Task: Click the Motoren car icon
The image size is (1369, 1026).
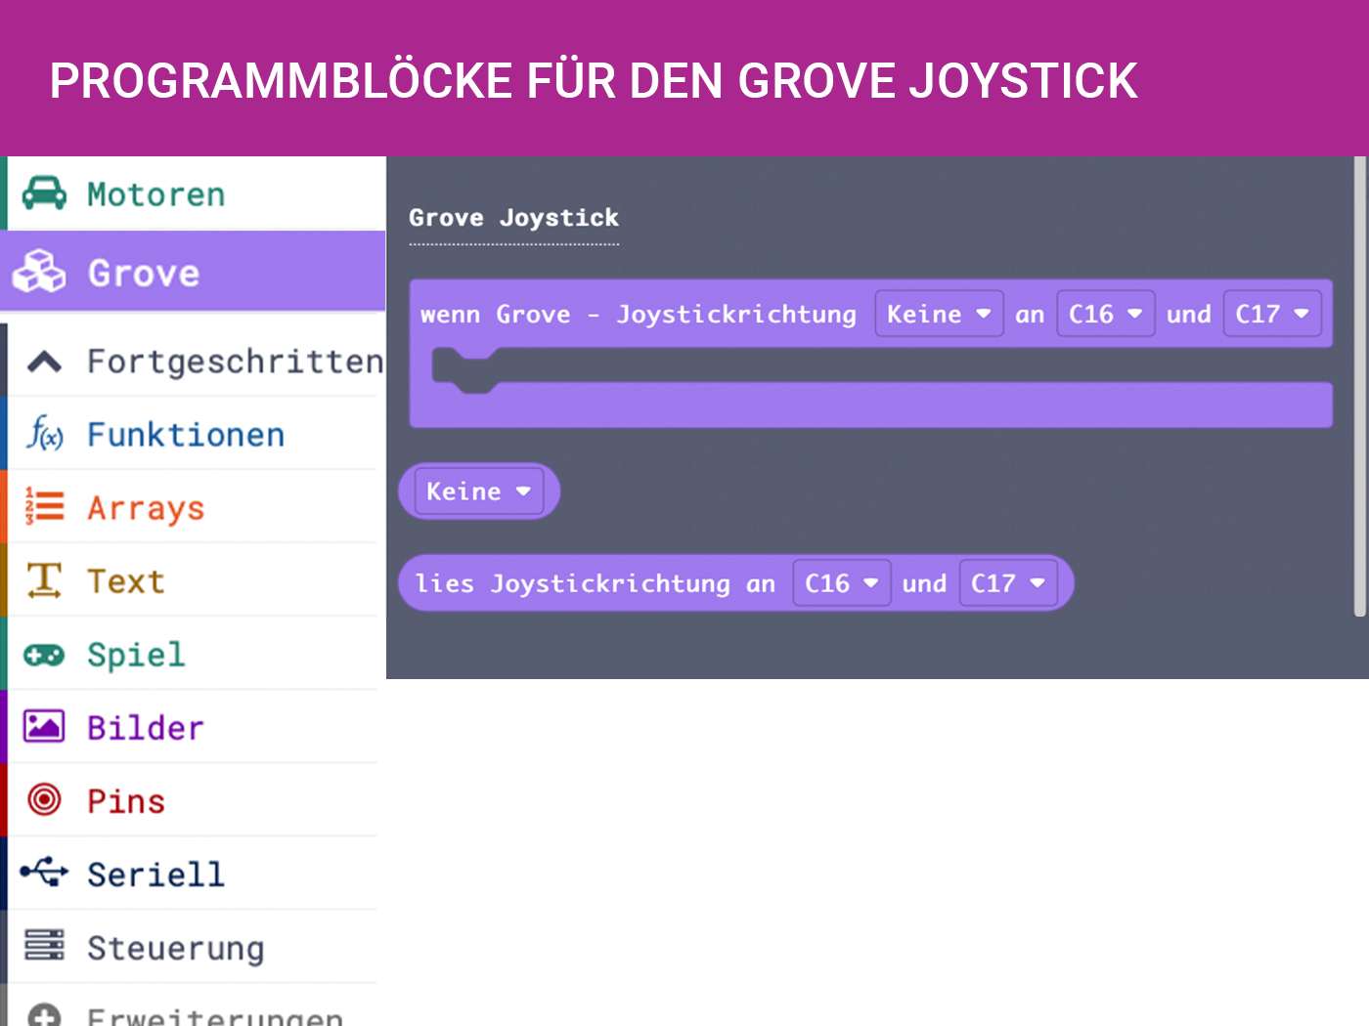Action: pos(44,193)
